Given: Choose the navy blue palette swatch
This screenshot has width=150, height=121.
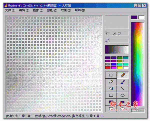Looking at the screenshot, I should (114, 58).
